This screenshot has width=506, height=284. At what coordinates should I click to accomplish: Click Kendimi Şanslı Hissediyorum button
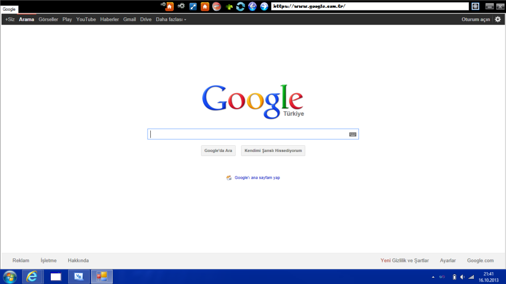[x=273, y=150]
